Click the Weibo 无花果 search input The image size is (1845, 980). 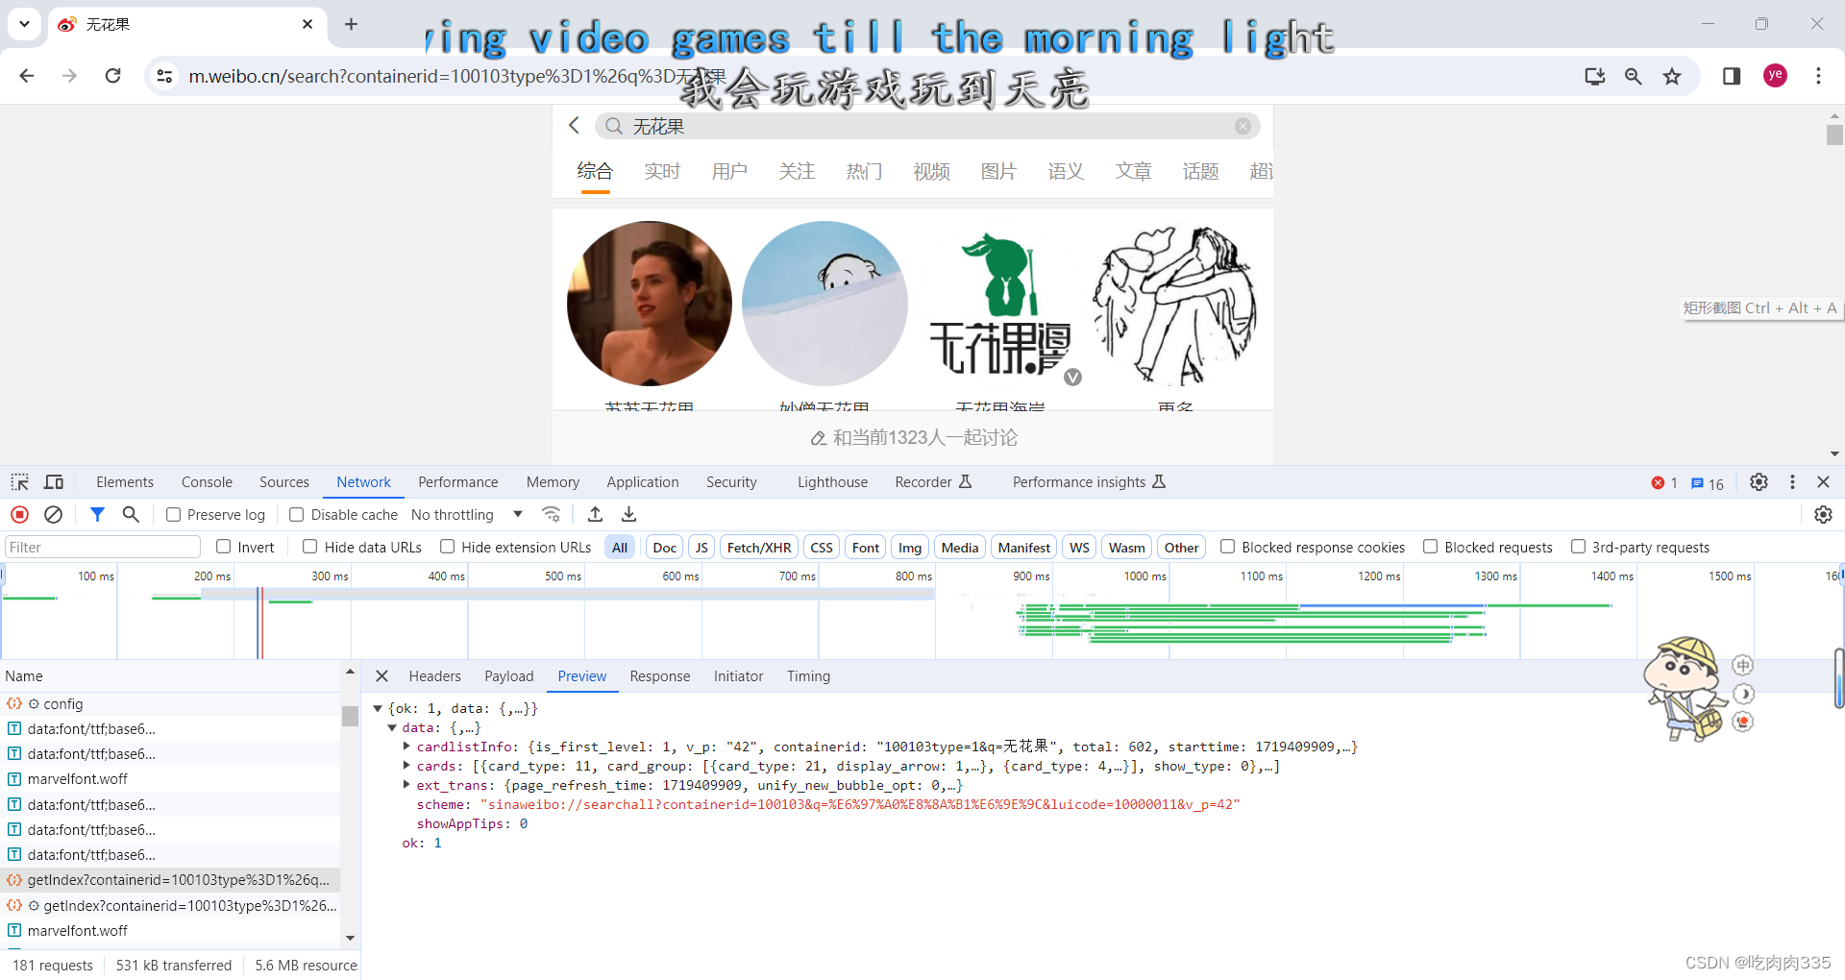(x=927, y=126)
